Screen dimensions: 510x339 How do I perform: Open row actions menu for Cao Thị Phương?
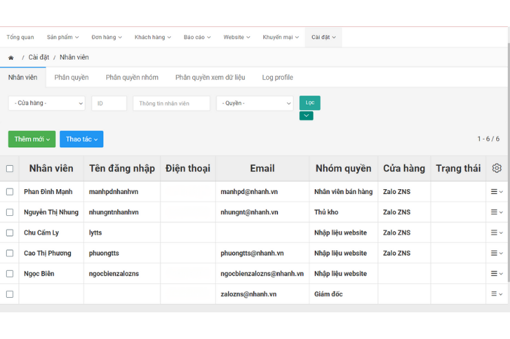pyautogui.click(x=496, y=253)
